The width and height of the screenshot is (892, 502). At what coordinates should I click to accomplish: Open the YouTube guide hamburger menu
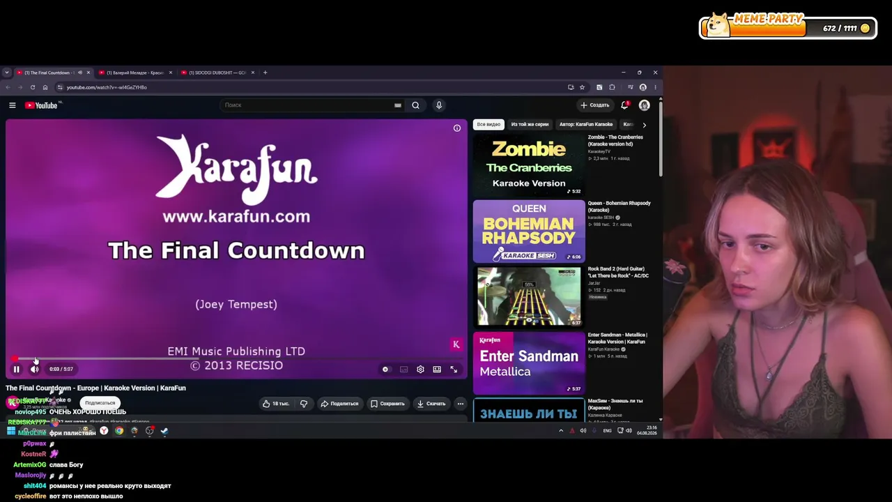tap(13, 105)
